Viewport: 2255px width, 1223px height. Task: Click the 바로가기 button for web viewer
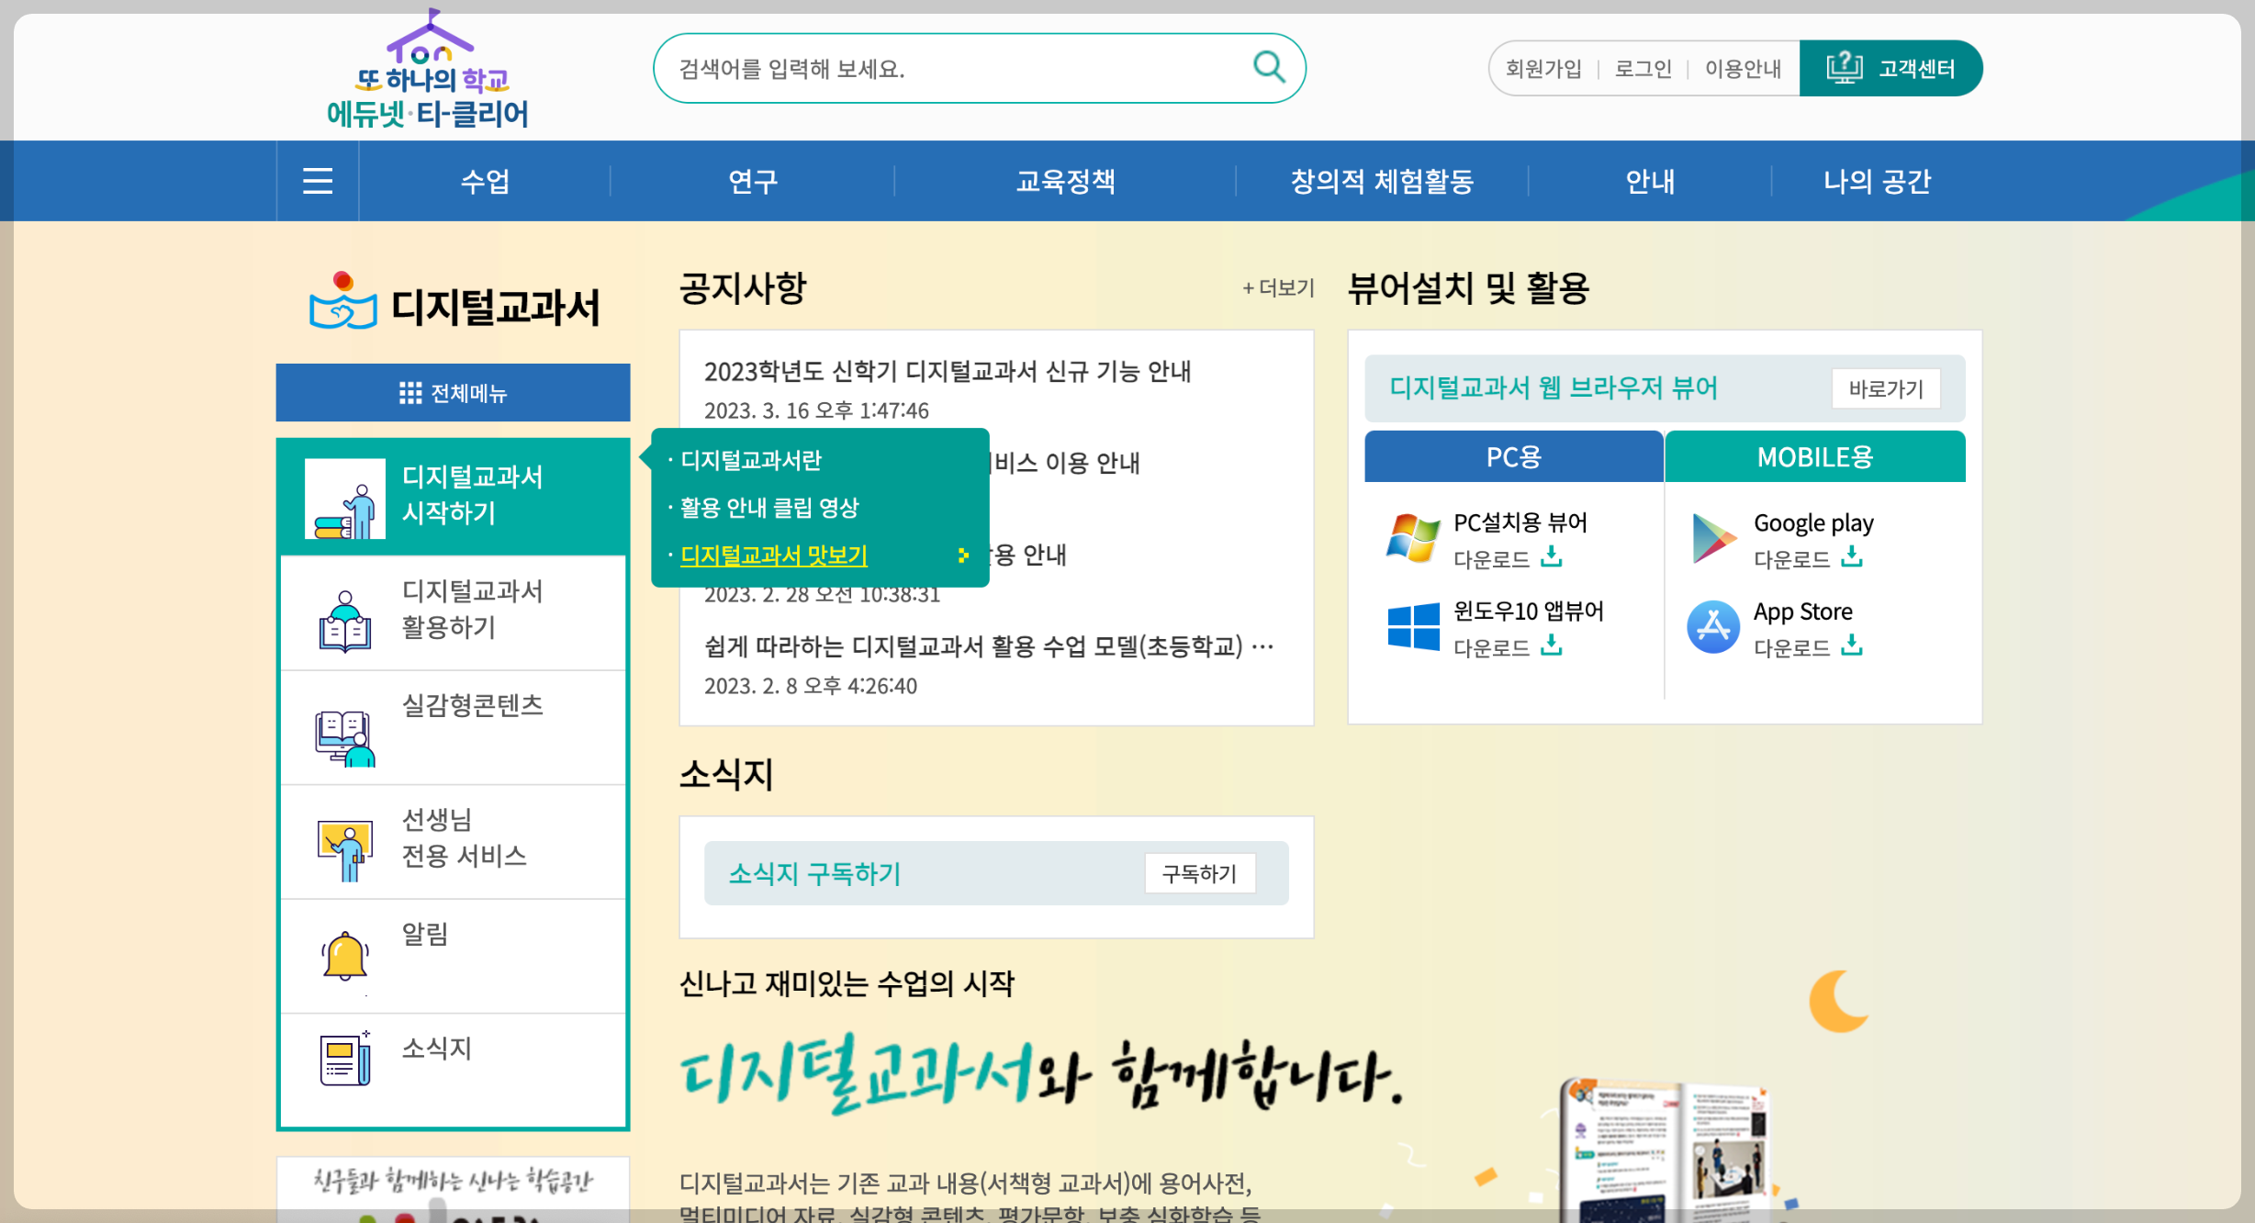1885,388
